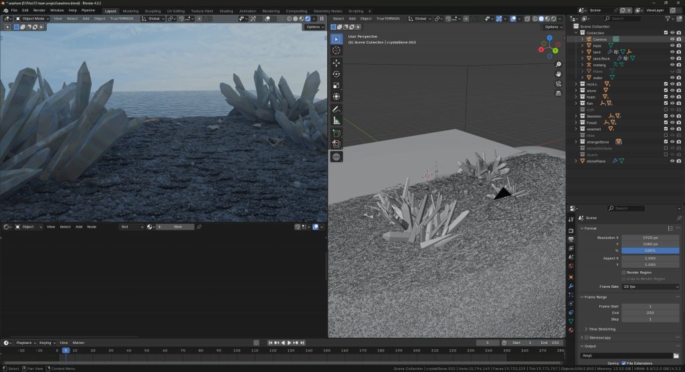Select the Move tool in viewport toolbar
Image resolution: width=685 pixels, height=372 pixels.
click(x=336, y=62)
